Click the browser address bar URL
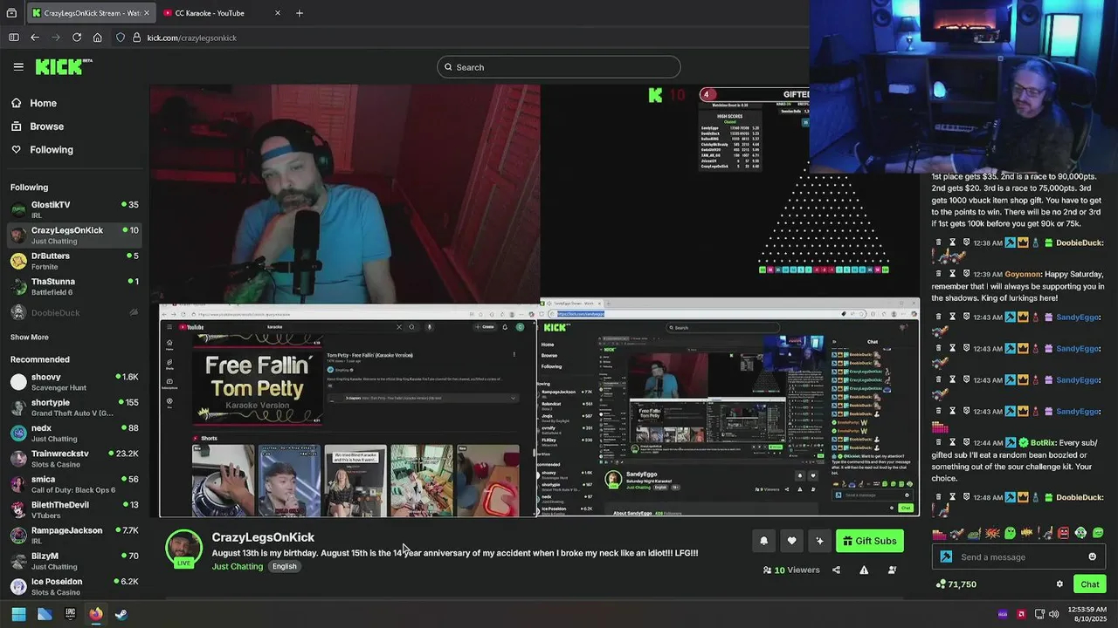1118x628 pixels. pos(191,38)
